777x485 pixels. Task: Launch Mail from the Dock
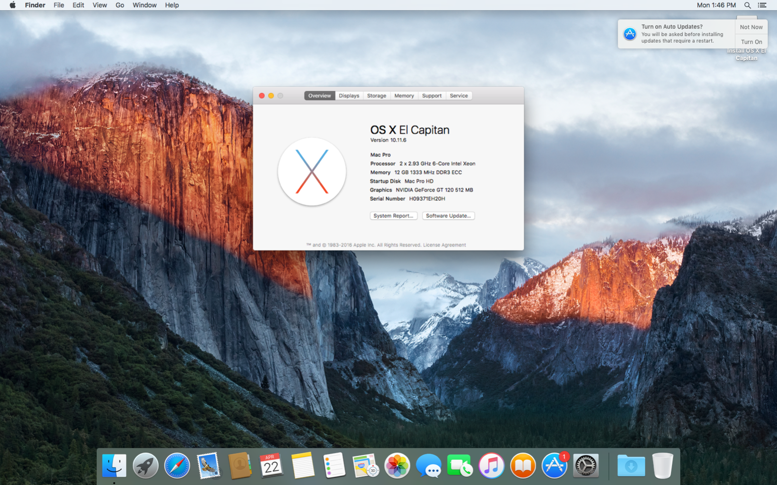pyautogui.click(x=208, y=466)
